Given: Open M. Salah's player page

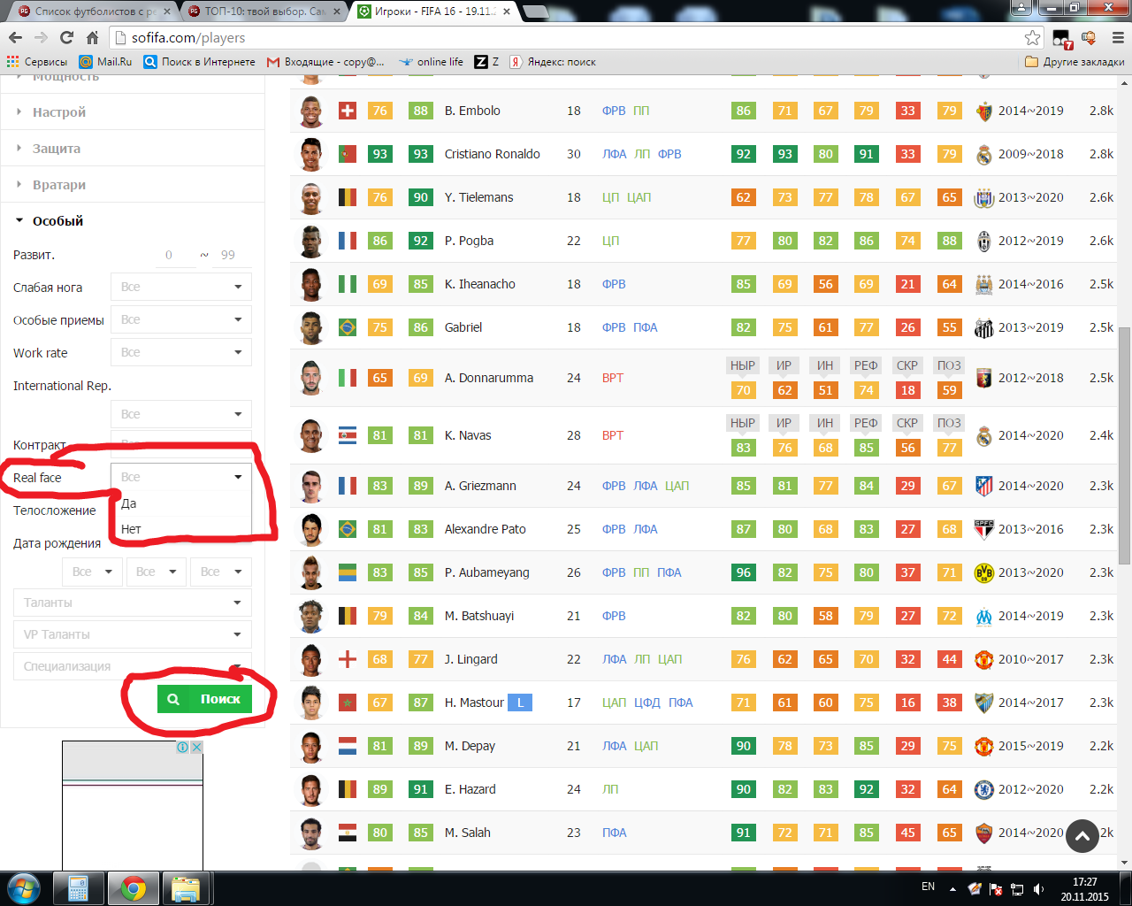Looking at the screenshot, I should coord(468,833).
